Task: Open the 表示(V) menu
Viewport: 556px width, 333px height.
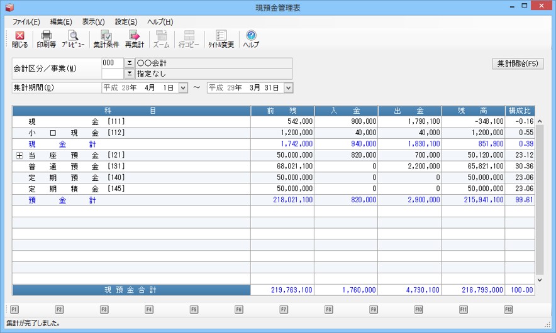Action: coord(93,22)
